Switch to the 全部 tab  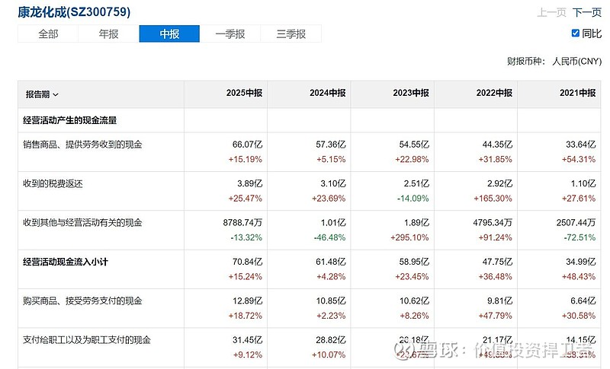48,33
